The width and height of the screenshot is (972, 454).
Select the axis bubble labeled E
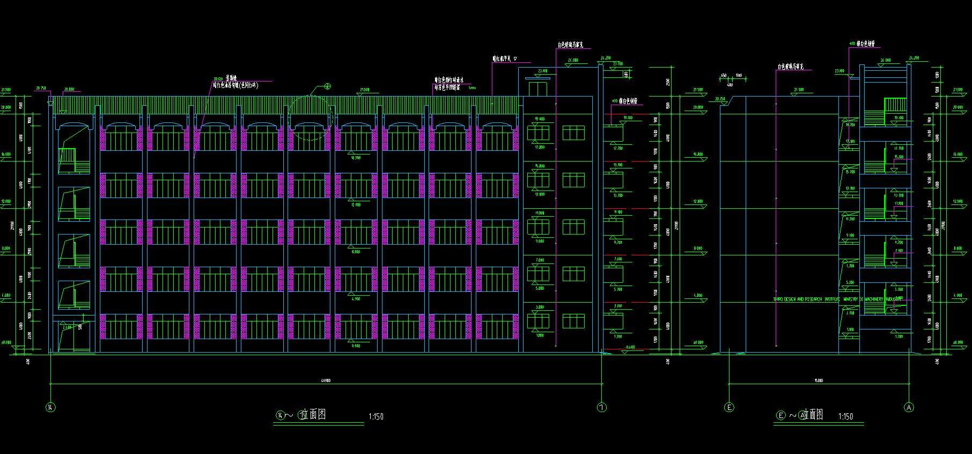click(729, 407)
